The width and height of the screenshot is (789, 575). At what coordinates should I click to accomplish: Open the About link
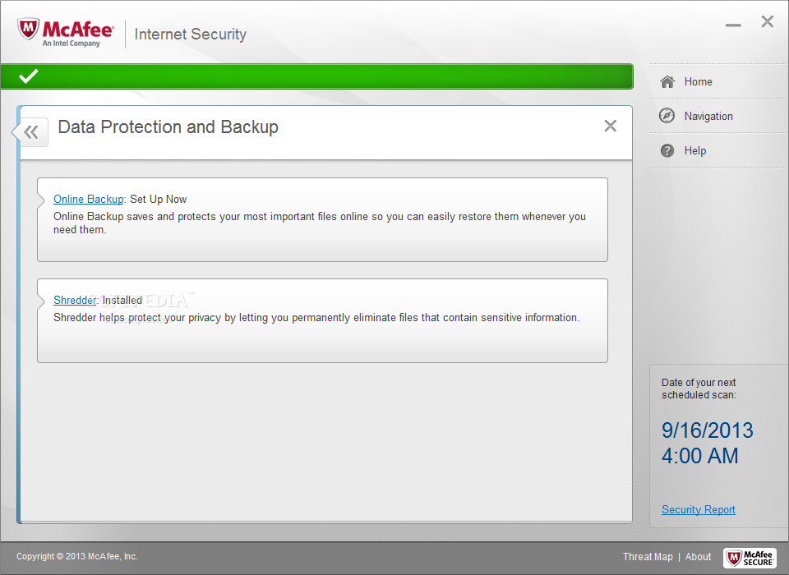click(698, 556)
